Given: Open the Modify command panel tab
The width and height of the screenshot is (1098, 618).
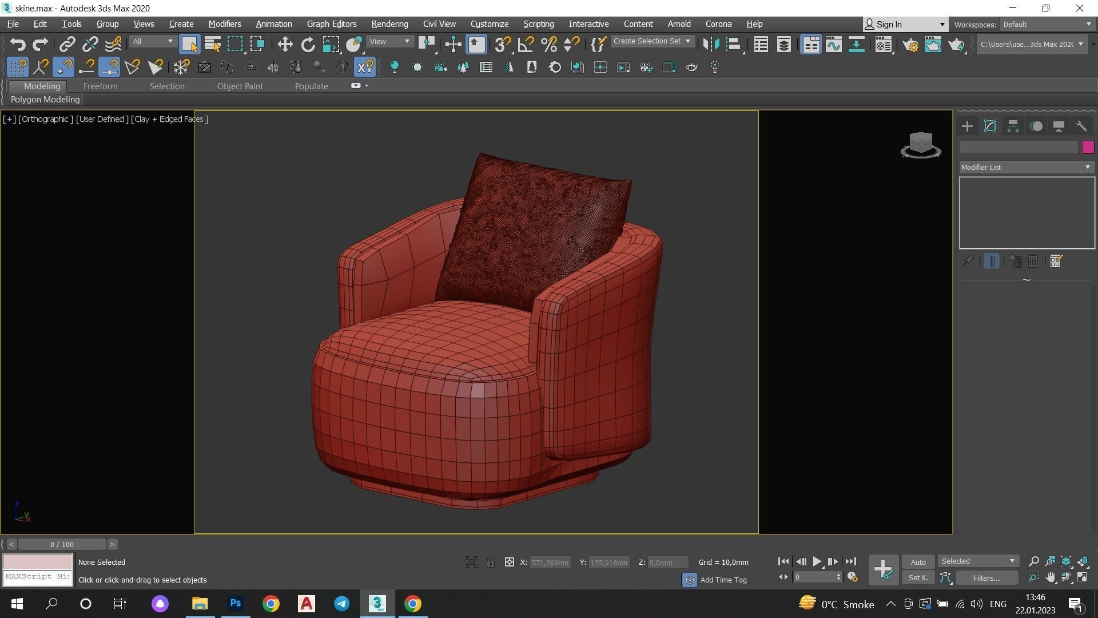Looking at the screenshot, I should [990, 126].
